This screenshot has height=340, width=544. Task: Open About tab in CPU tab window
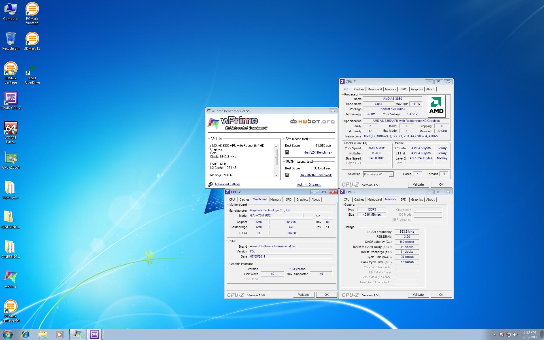(x=430, y=89)
